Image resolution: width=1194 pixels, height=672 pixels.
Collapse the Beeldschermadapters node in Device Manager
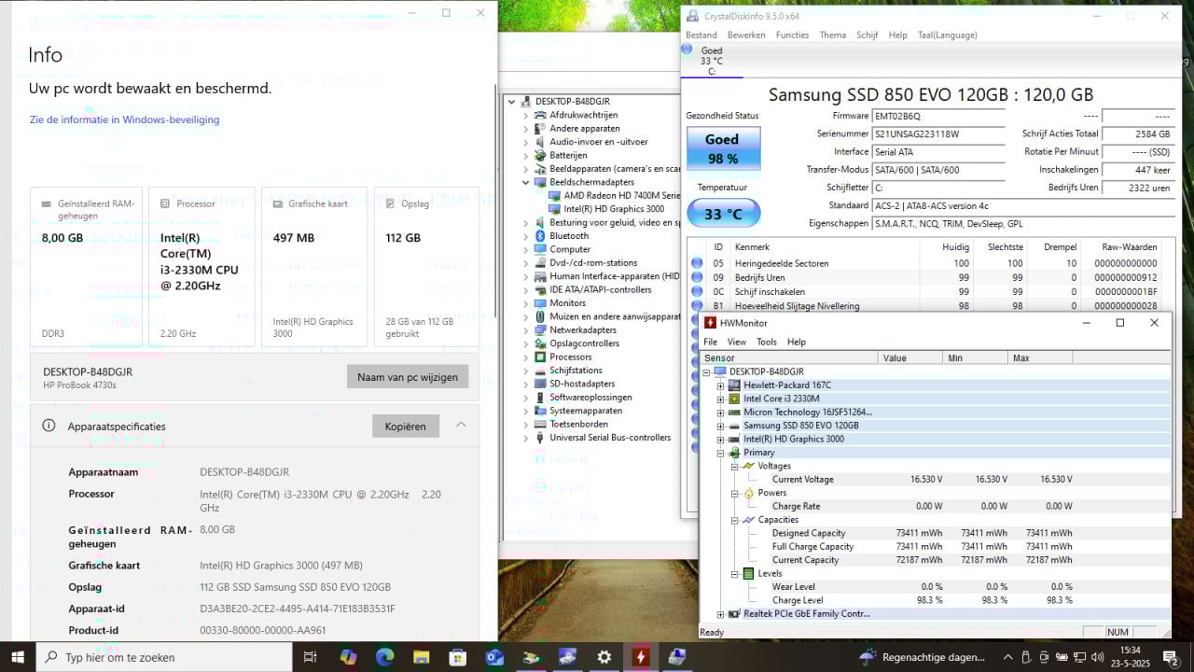(525, 182)
